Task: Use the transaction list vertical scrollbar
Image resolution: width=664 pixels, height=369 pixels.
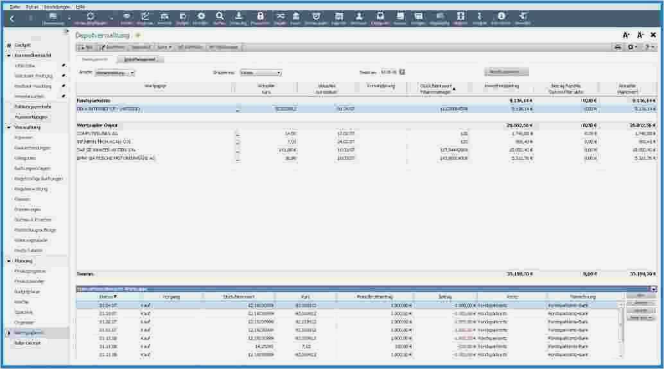Action: click(x=621, y=330)
